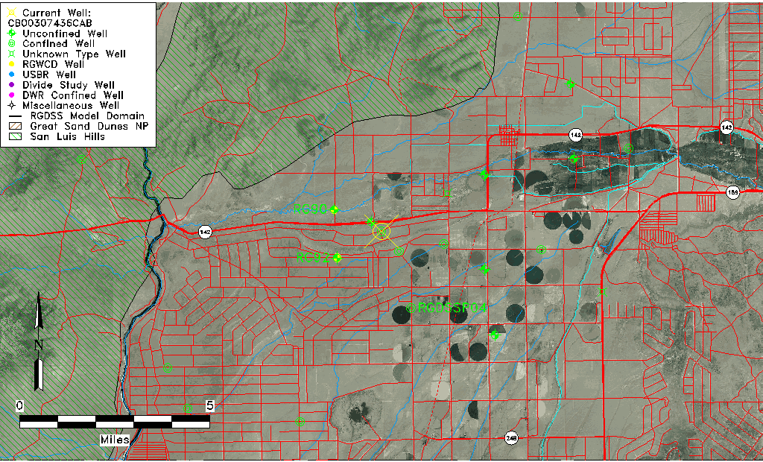The width and height of the screenshot is (763, 462).
Task: Click the blue USBR Well legend dot
Action: (10, 75)
